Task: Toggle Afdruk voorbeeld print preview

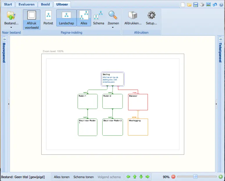Action: (32, 19)
